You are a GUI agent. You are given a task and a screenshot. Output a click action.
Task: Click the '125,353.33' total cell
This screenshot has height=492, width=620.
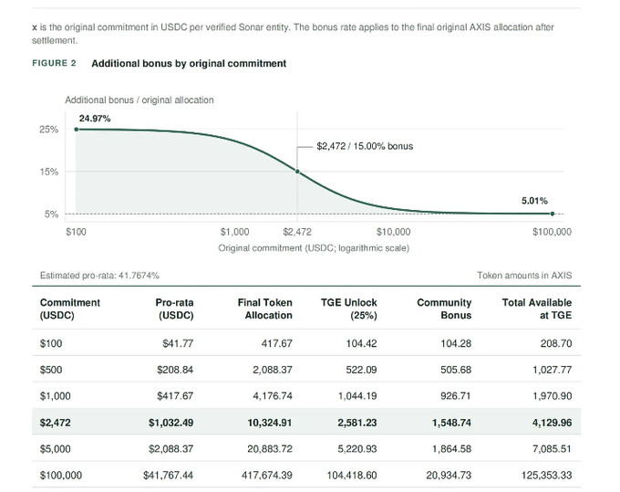pyautogui.click(x=547, y=475)
